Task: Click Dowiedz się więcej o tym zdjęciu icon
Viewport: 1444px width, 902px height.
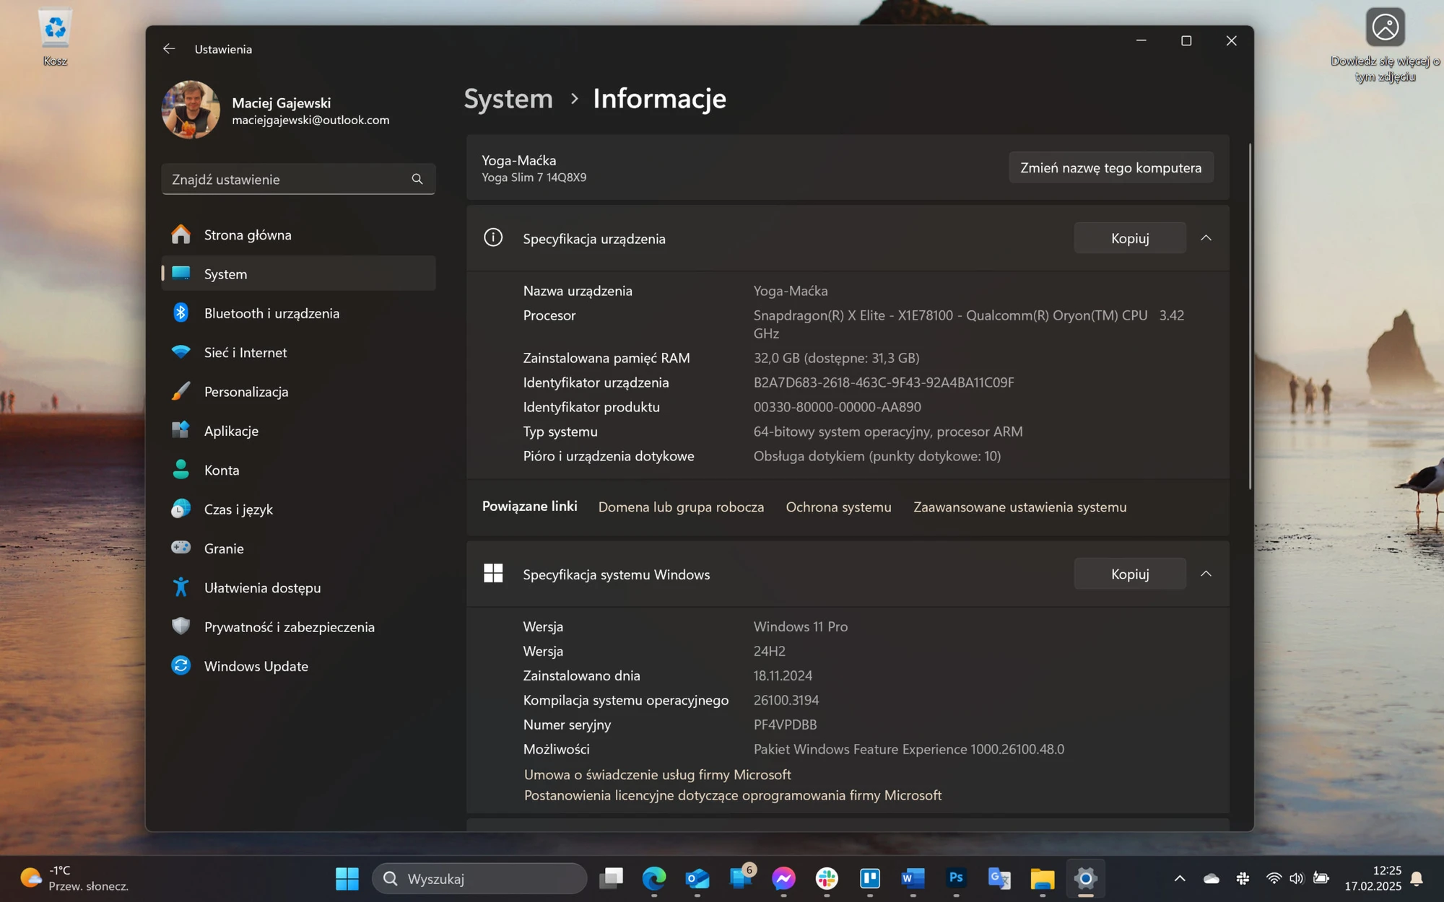Action: (1385, 27)
